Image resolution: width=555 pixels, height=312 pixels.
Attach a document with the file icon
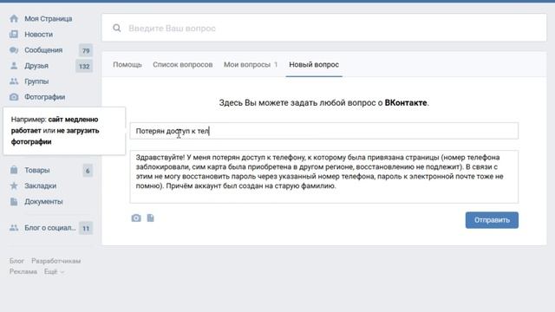tap(150, 218)
